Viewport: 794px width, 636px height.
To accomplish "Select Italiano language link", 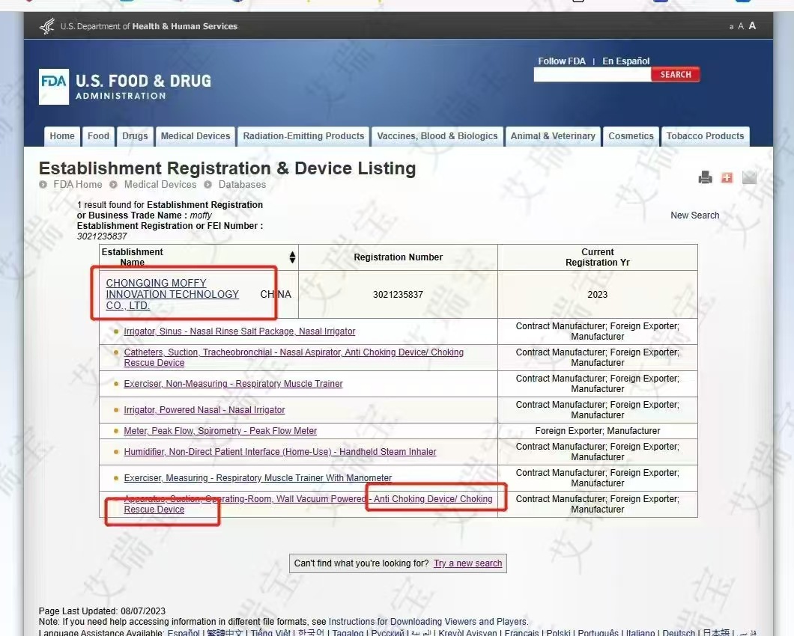I will [640, 633].
